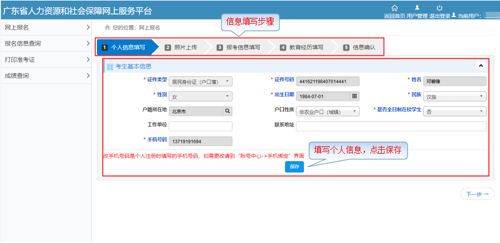The width and height of the screenshot is (500, 243).
Task: Click the blue 保存 button
Action: (x=294, y=166)
